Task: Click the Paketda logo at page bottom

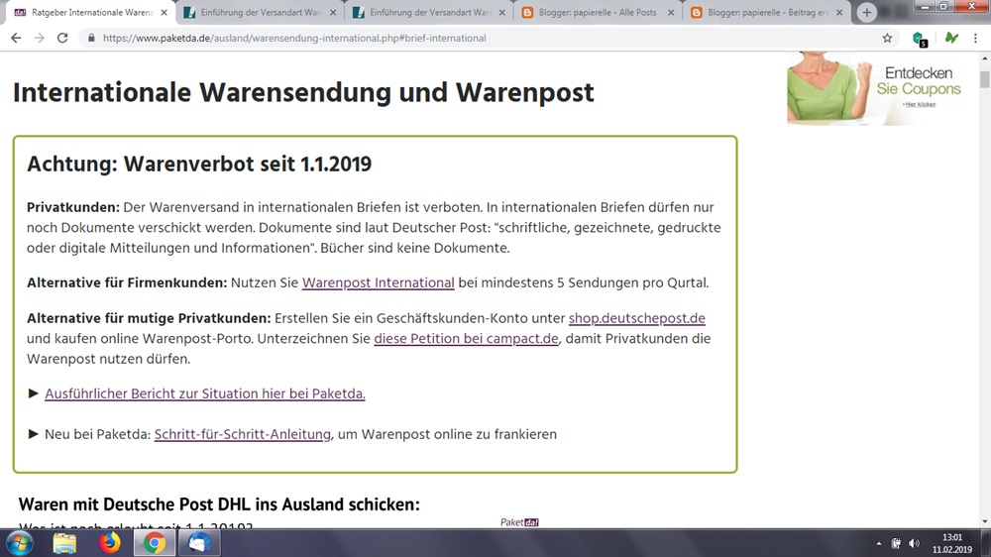Action: (519, 522)
